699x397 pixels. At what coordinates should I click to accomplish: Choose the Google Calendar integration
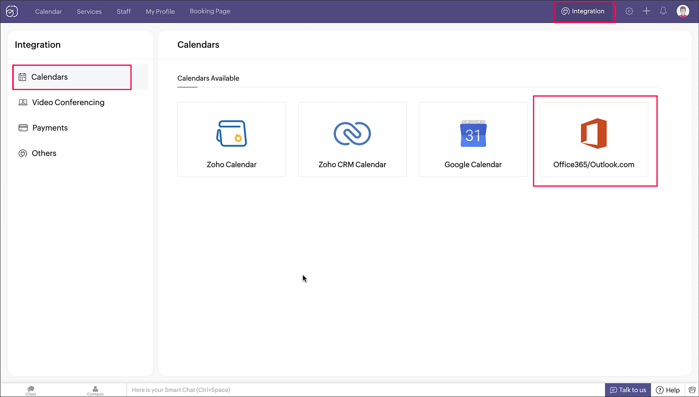click(473, 140)
